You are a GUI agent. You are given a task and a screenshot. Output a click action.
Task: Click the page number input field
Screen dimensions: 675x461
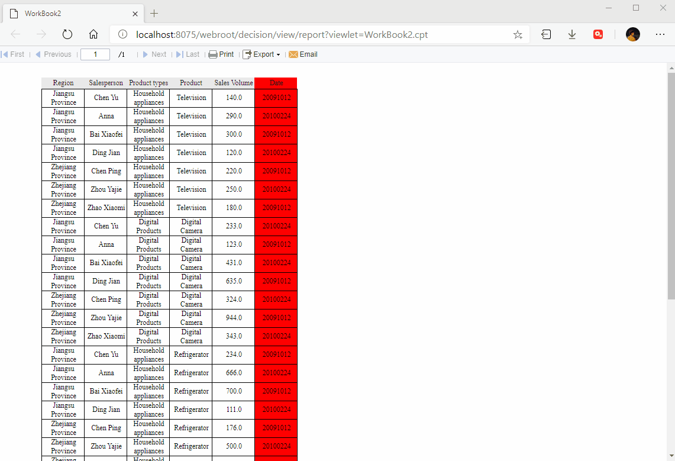coord(95,54)
